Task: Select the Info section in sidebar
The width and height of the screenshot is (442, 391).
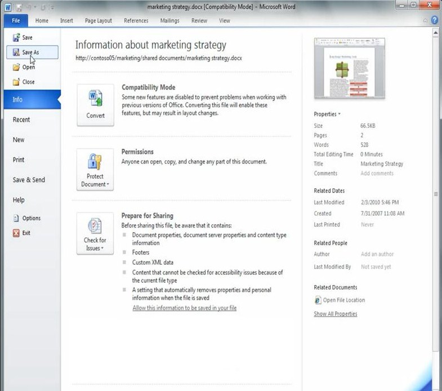Action: tap(33, 100)
